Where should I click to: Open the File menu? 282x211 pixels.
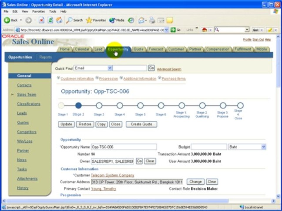coord(6,11)
